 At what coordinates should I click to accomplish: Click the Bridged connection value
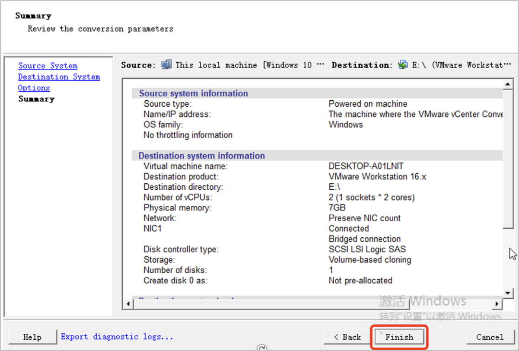365,239
